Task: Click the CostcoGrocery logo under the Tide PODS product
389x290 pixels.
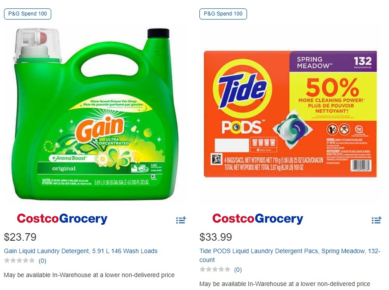Action: pos(258,219)
